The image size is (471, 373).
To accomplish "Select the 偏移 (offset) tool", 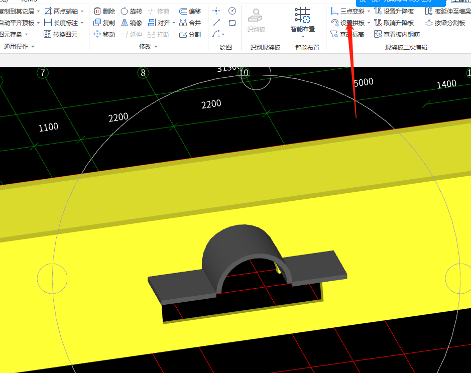I will 190,12.
